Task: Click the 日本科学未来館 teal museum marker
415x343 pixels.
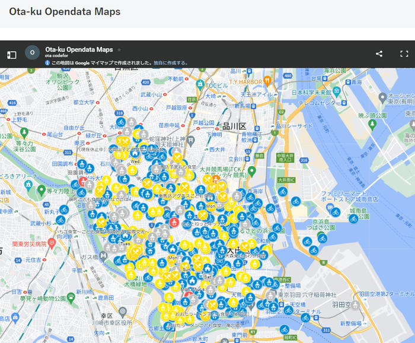Action: (x=336, y=91)
